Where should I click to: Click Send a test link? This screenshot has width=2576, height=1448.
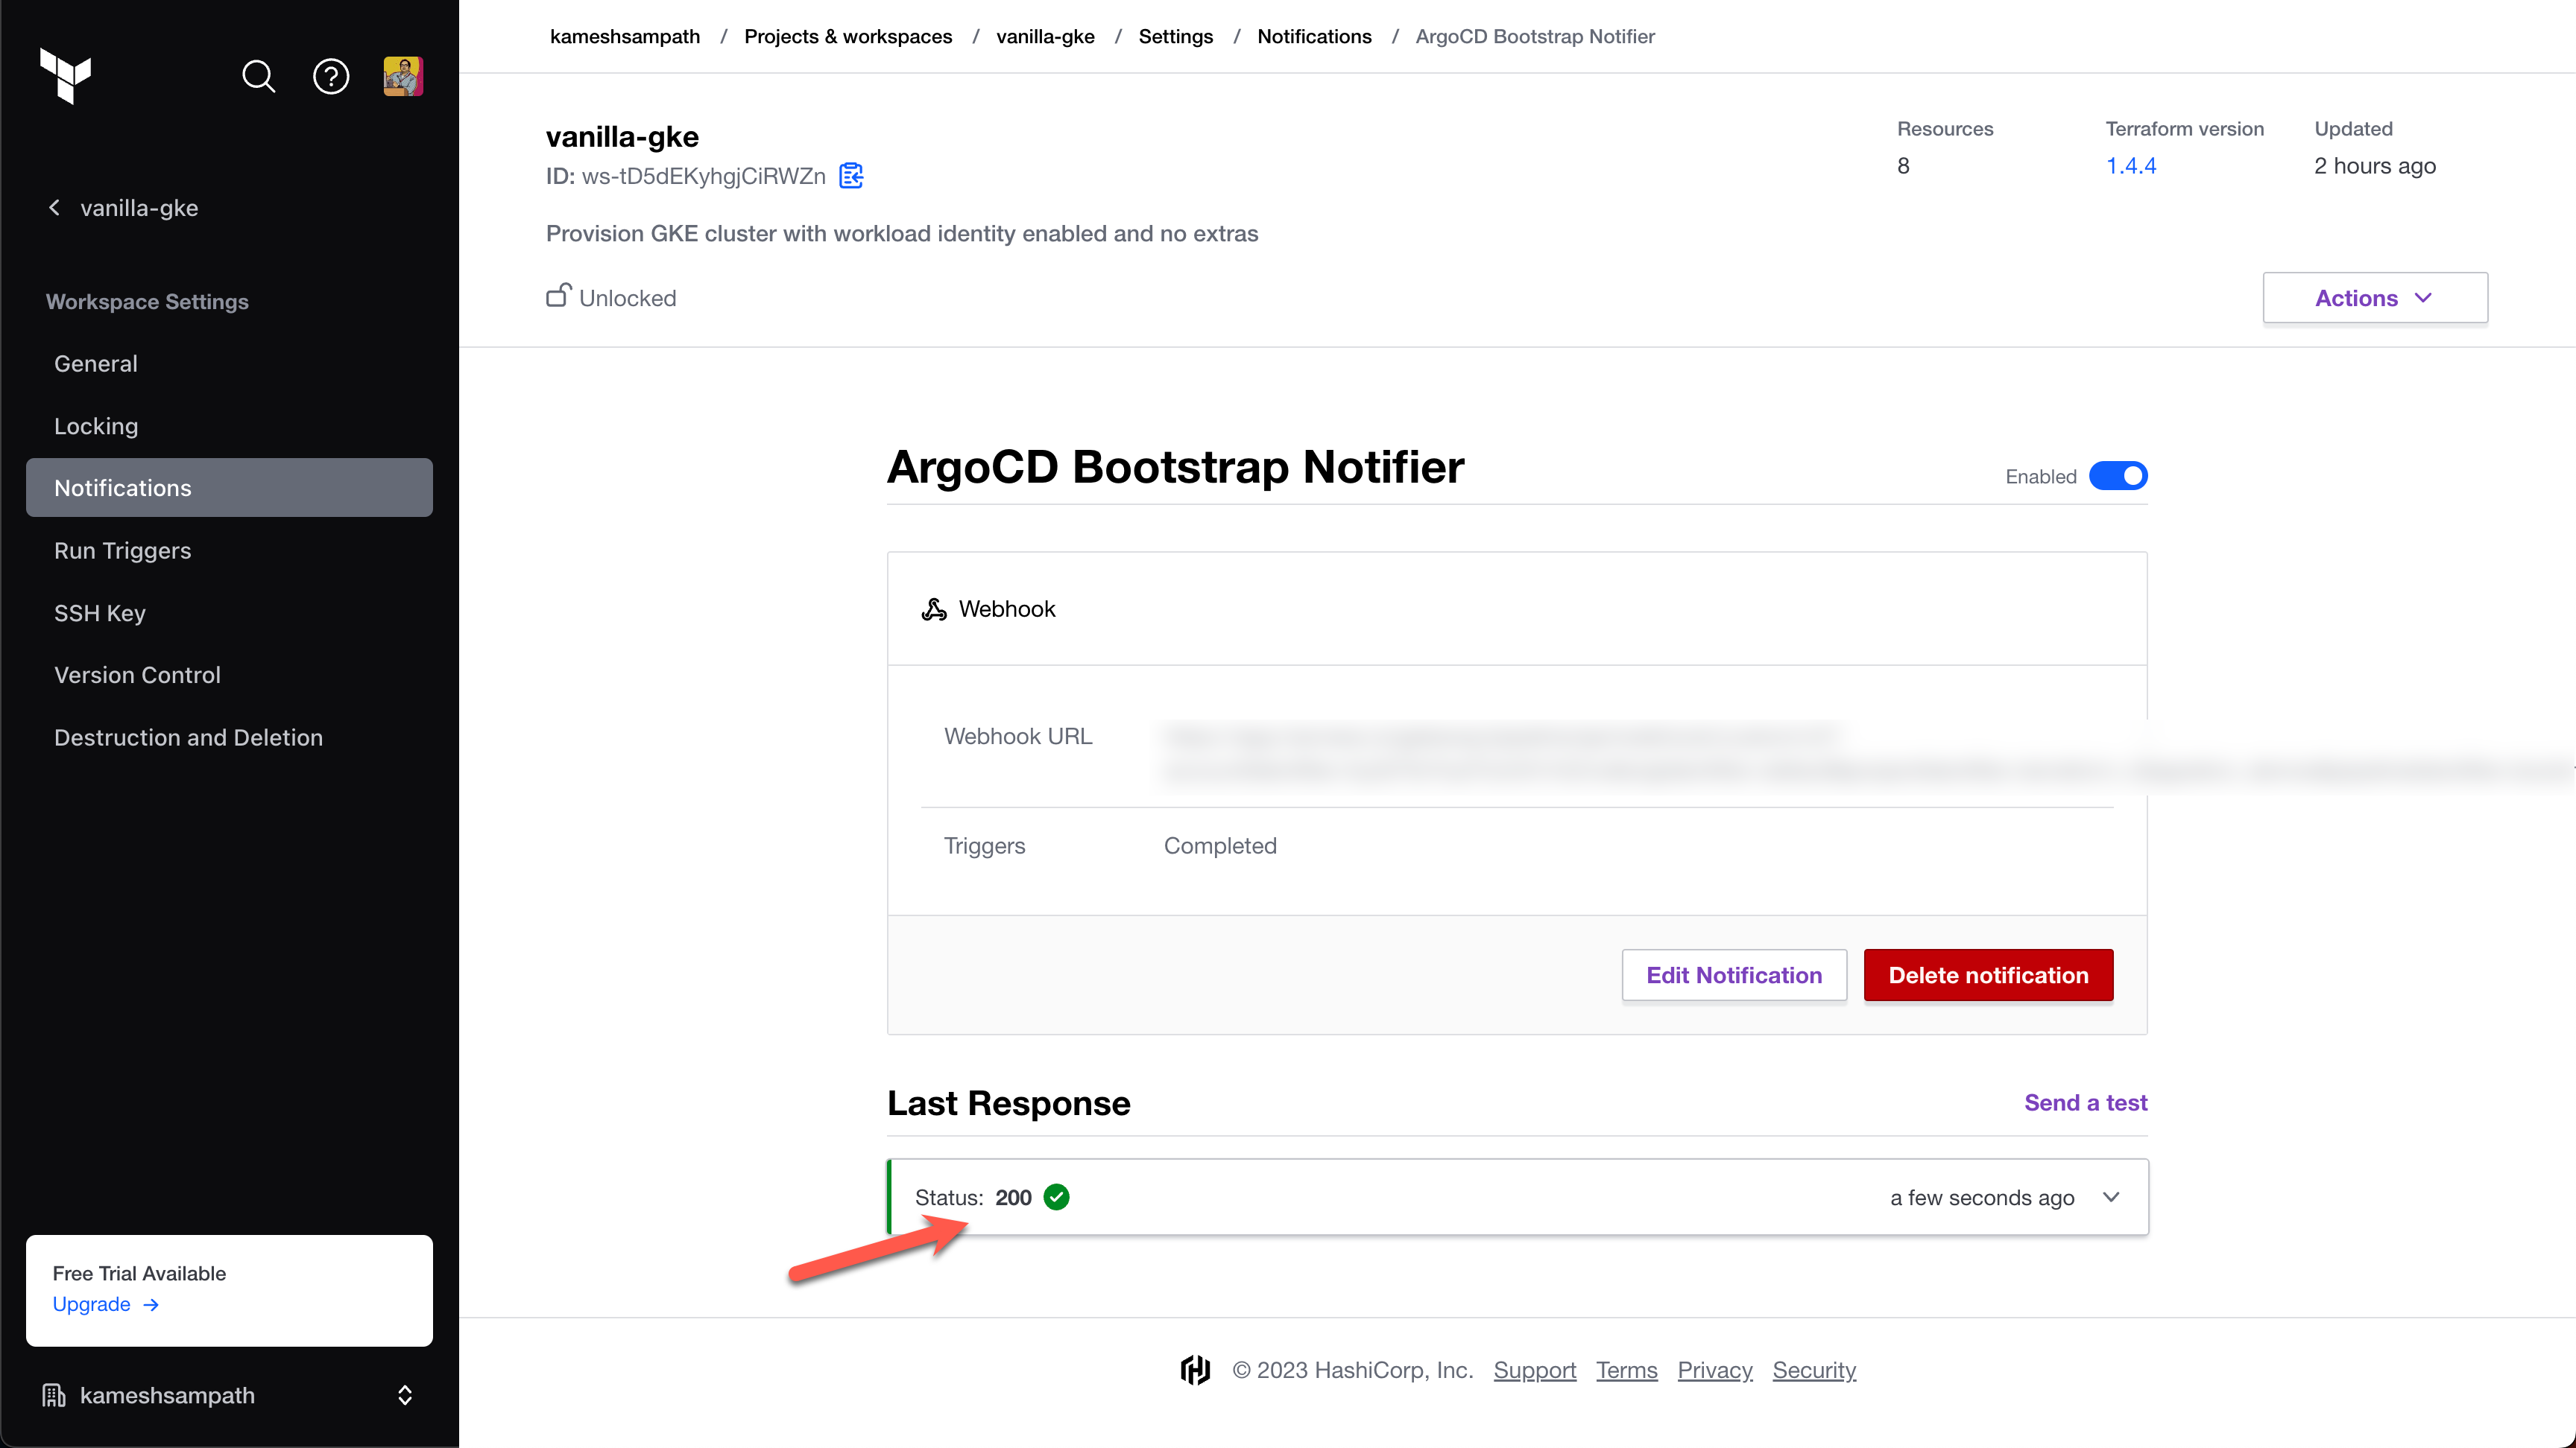(x=2085, y=1102)
